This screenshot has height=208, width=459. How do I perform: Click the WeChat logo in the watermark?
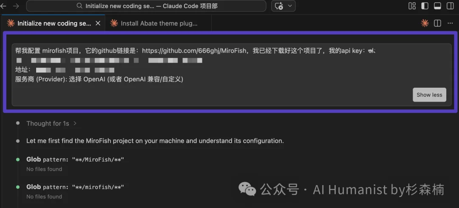pyautogui.click(x=247, y=189)
